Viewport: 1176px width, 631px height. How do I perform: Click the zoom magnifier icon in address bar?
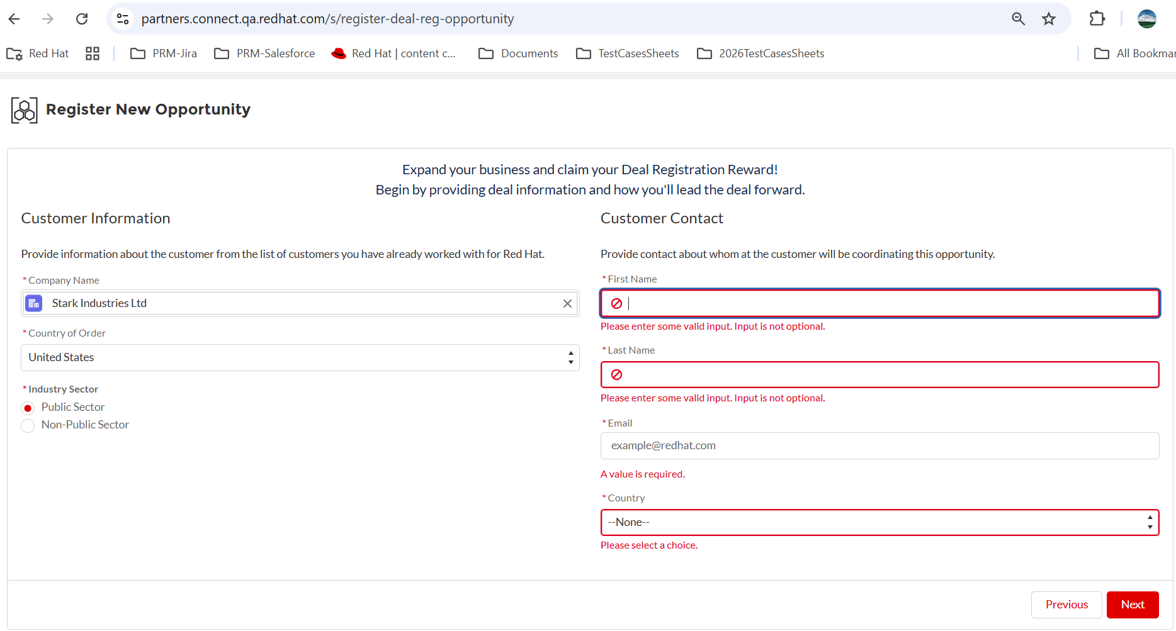[x=1018, y=19]
